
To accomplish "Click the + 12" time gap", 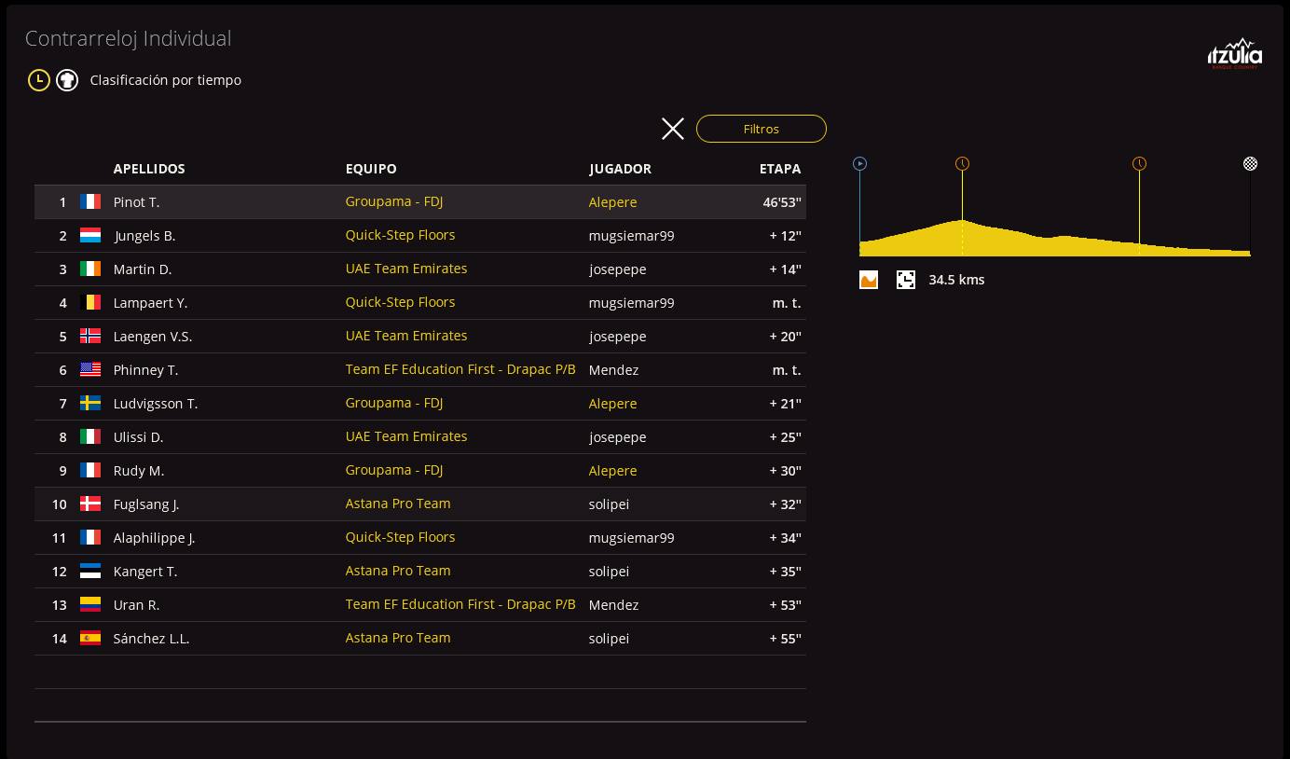I will pyautogui.click(x=786, y=236).
